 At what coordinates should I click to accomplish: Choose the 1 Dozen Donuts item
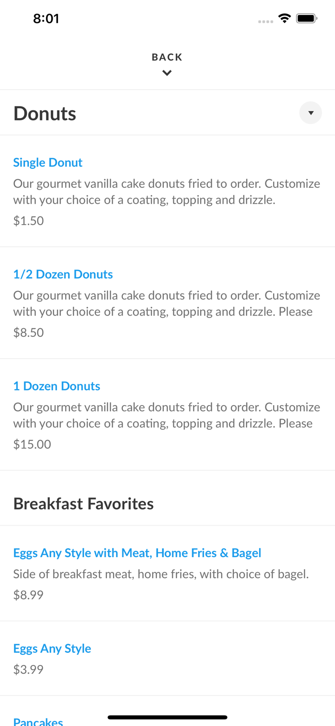click(57, 386)
